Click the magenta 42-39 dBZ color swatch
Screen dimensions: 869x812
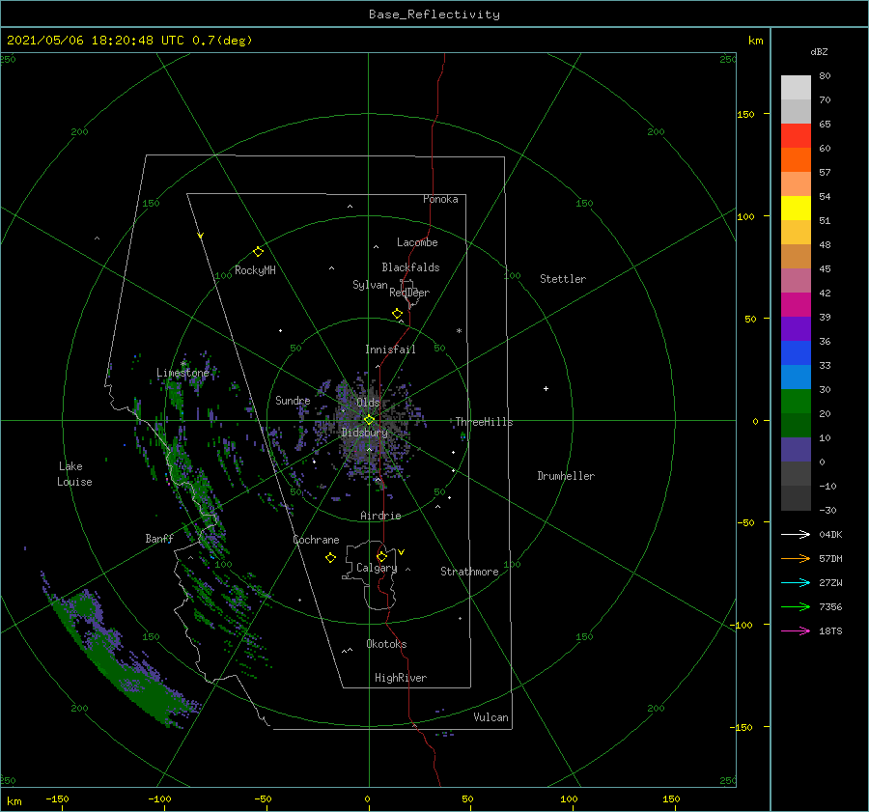pos(796,304)
